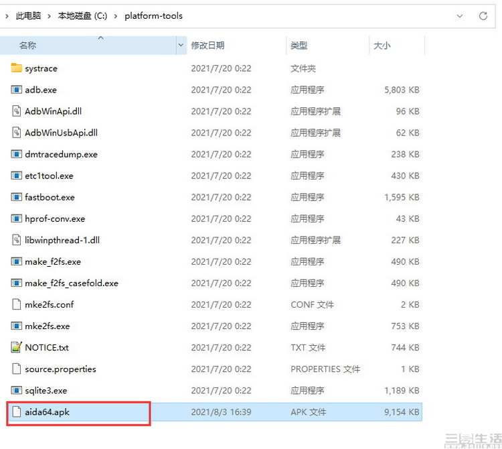The height and width of the screenshot is (449, 502).
Task: Select the aida64.apk file name
Action: click(48, 412)
